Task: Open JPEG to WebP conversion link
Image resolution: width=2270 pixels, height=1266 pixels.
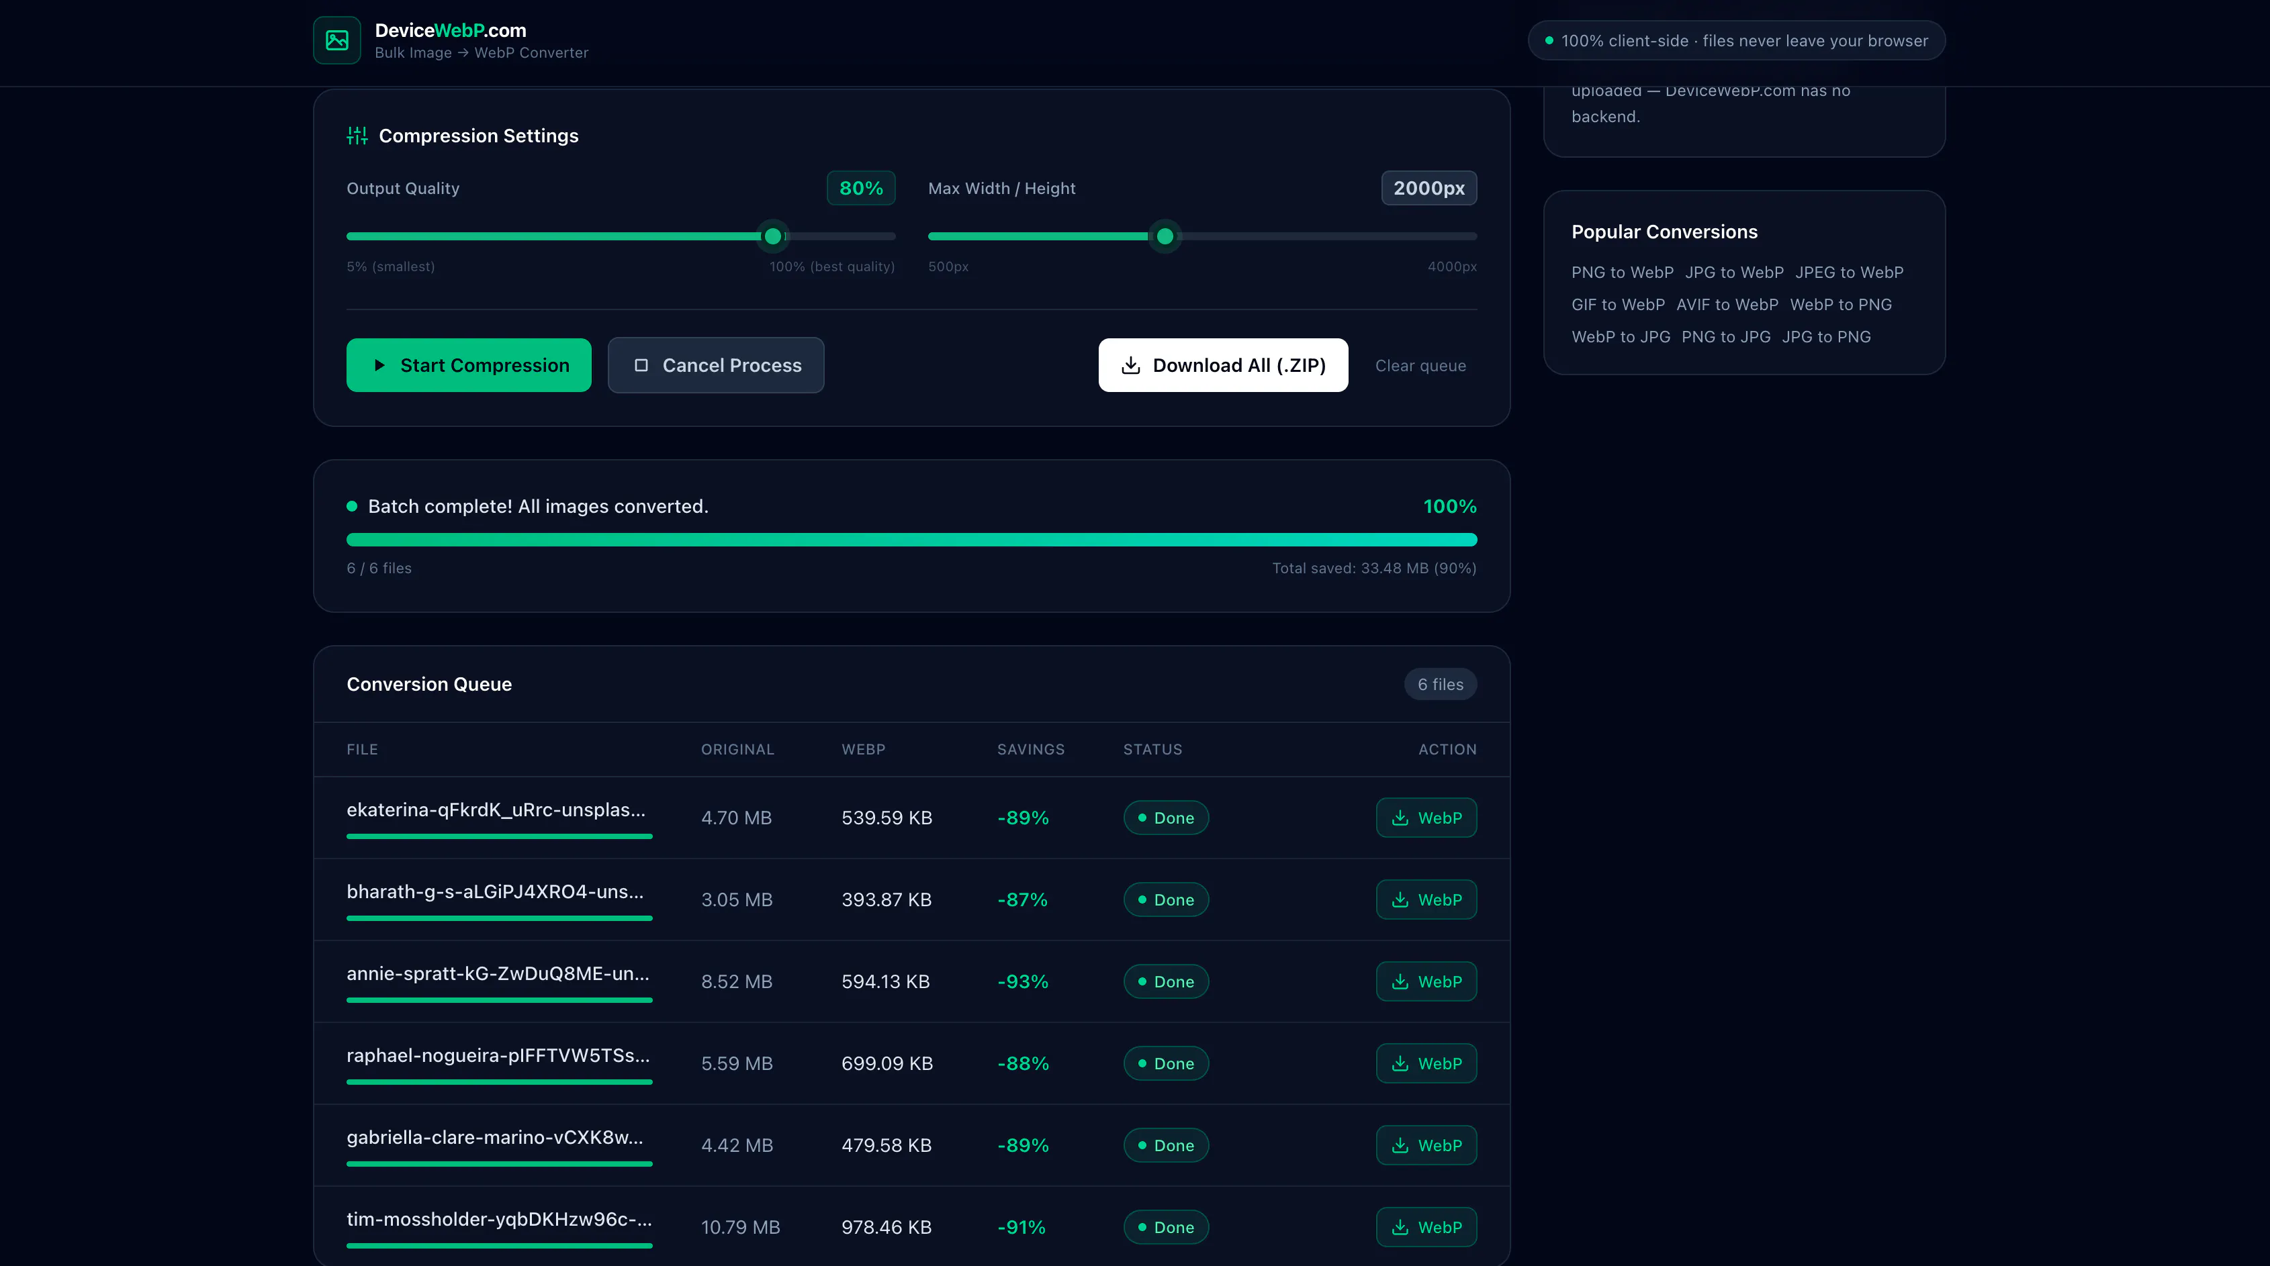Action: [1850, 273]
